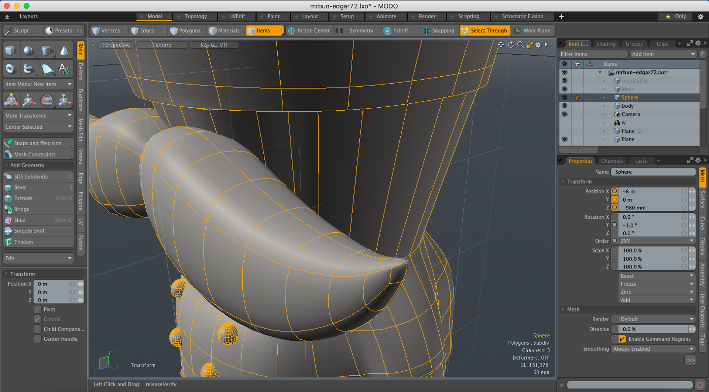Activate the Transform tool icon
Viewport: 709px width, 392px height.
[x=11, y=100]
